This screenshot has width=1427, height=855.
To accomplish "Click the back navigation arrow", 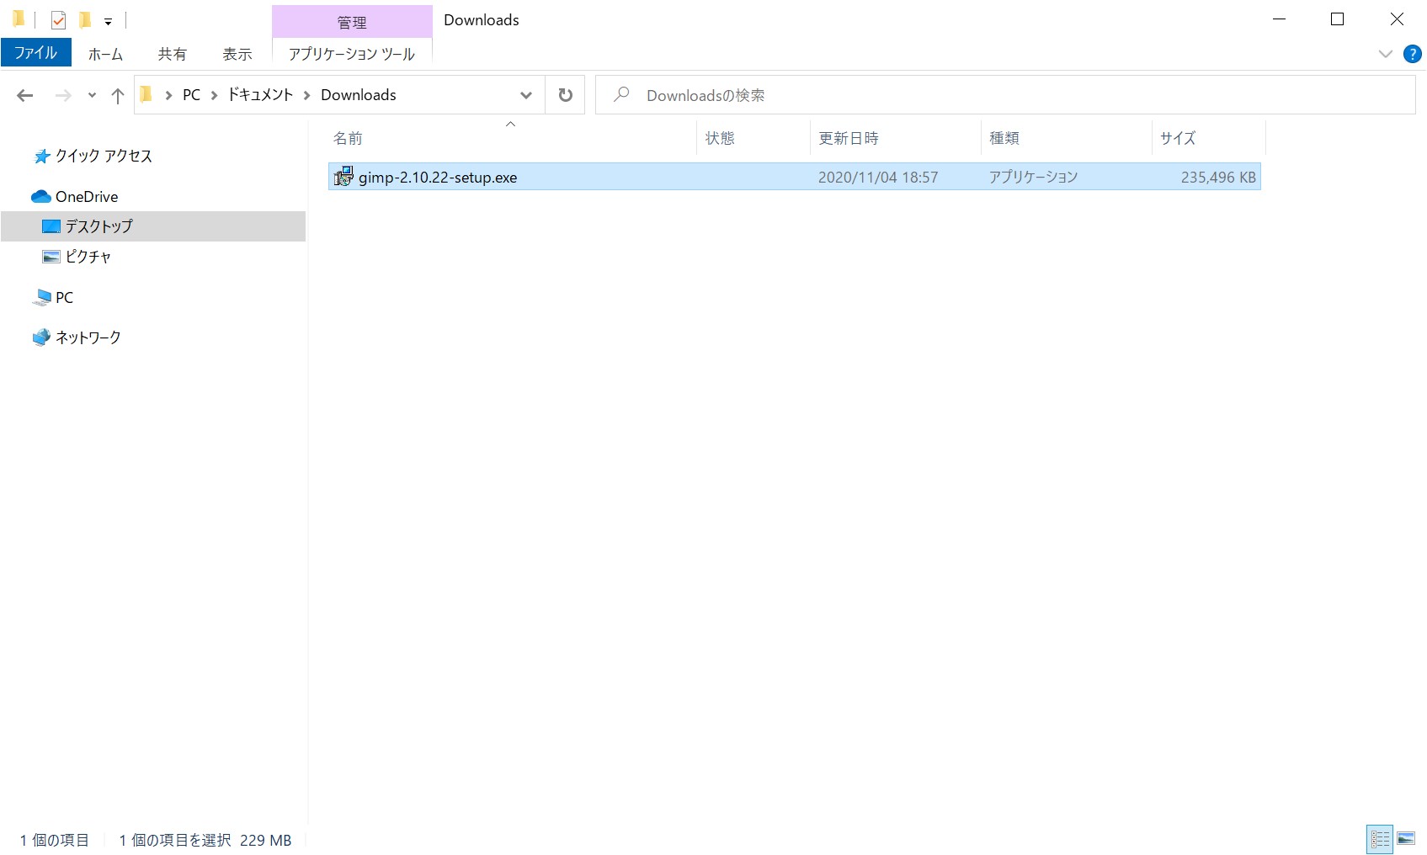I will 24,95.
